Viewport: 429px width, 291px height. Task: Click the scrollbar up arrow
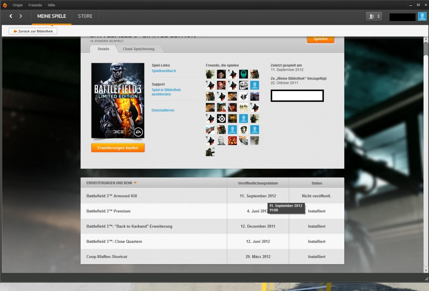pos(426,39)
